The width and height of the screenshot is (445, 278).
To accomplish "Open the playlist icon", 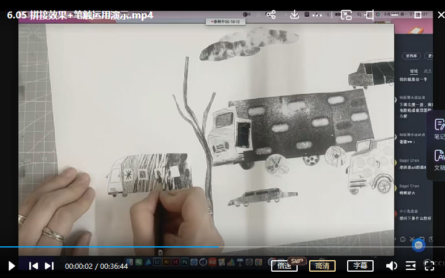I will click(x=410, y=266).
